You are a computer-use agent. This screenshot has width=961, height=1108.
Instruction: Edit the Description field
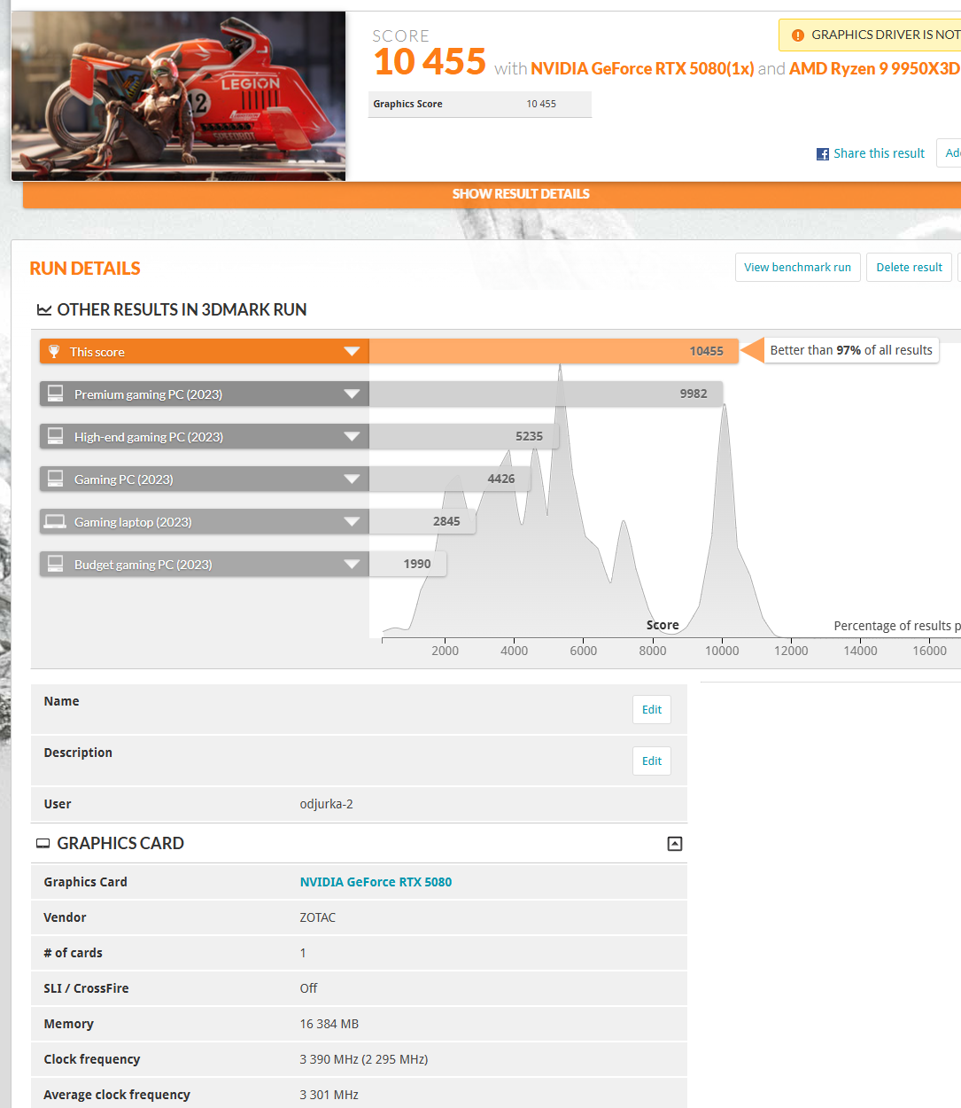[x=652, y=761]
